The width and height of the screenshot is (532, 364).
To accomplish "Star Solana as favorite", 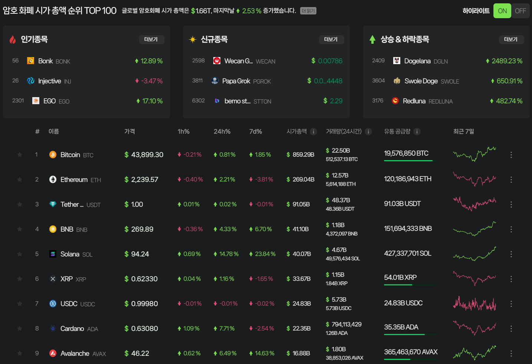I will tap(20, 254).
